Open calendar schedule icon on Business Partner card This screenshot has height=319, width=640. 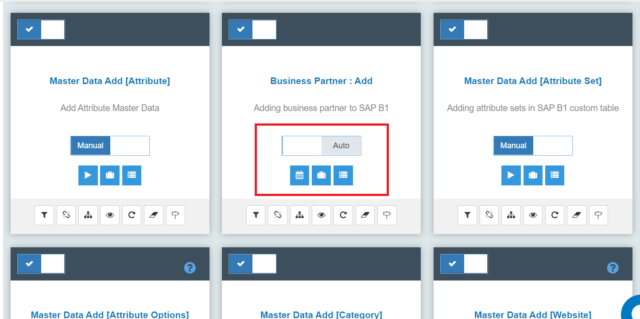(299, 175)
